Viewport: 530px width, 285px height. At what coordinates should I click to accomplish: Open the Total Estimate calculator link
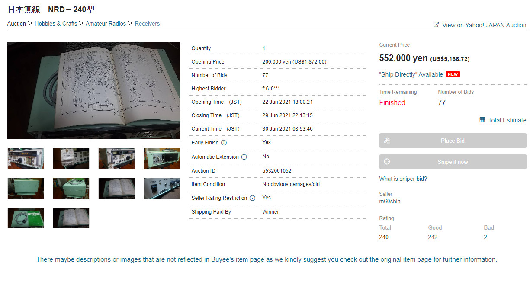pyautogui.click(x=507, y=120)
